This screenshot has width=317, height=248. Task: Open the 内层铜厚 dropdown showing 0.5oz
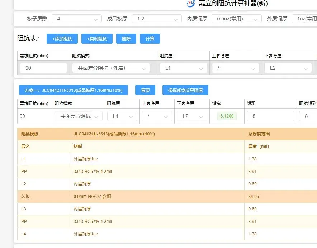tap(237, 19)
